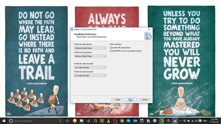Click the 'Preferred audio player:' label

tap(83, 52)
